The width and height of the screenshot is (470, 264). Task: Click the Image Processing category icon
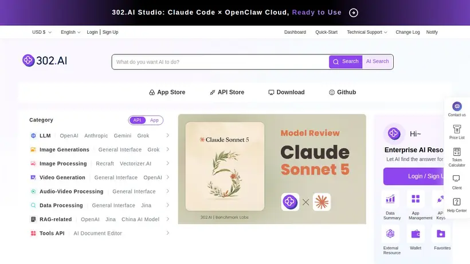(x=33, y=163)
